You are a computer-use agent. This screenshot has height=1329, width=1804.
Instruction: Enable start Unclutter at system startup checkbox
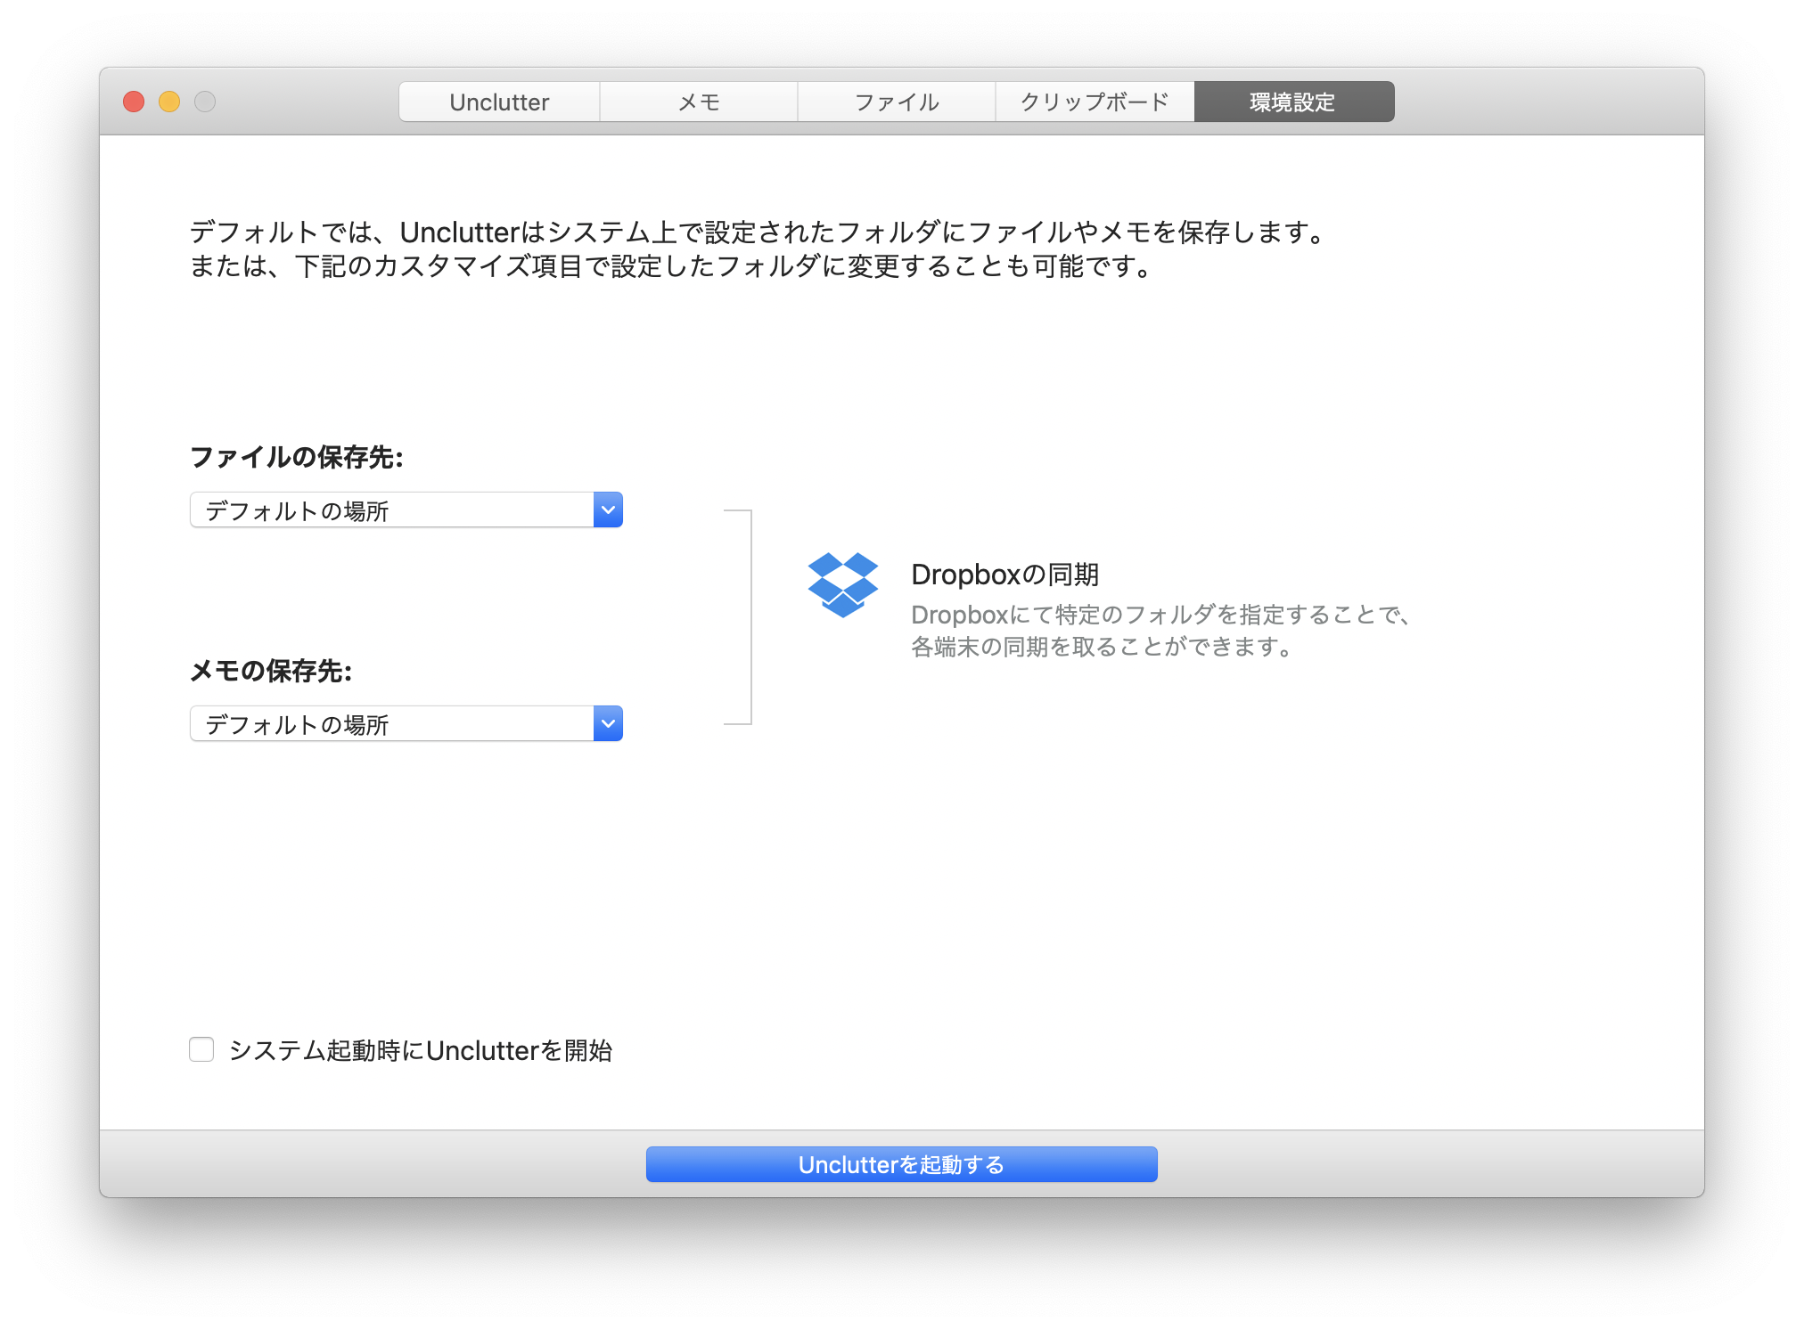pyautogui.click(x=201, y=1049)
